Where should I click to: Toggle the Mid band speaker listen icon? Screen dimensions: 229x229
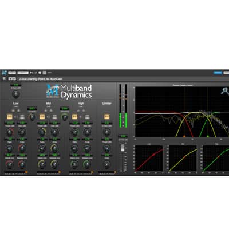click(49, 117)
